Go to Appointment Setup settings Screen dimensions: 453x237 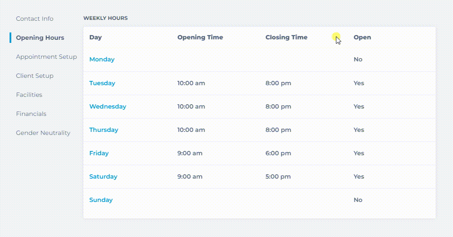tap(46, 57)
